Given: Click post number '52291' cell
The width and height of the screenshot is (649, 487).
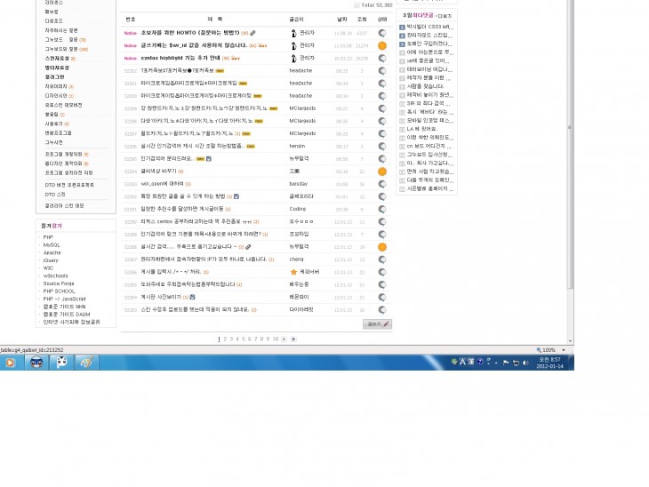Looking at the screenshot, I should click(131, 210).
